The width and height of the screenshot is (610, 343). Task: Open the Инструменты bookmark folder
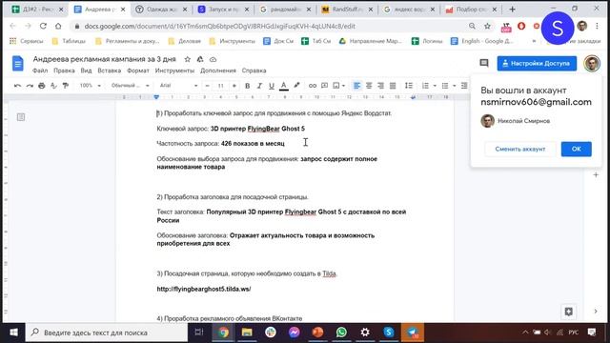(233, 41)
